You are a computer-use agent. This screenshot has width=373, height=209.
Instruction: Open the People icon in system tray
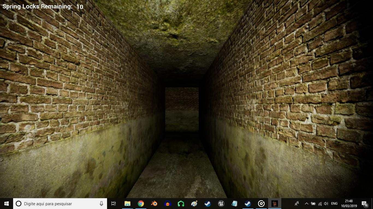(x=297, y=204)
